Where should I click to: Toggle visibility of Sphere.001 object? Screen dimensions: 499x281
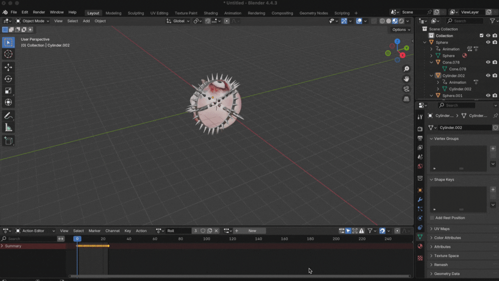coord(488,95)
